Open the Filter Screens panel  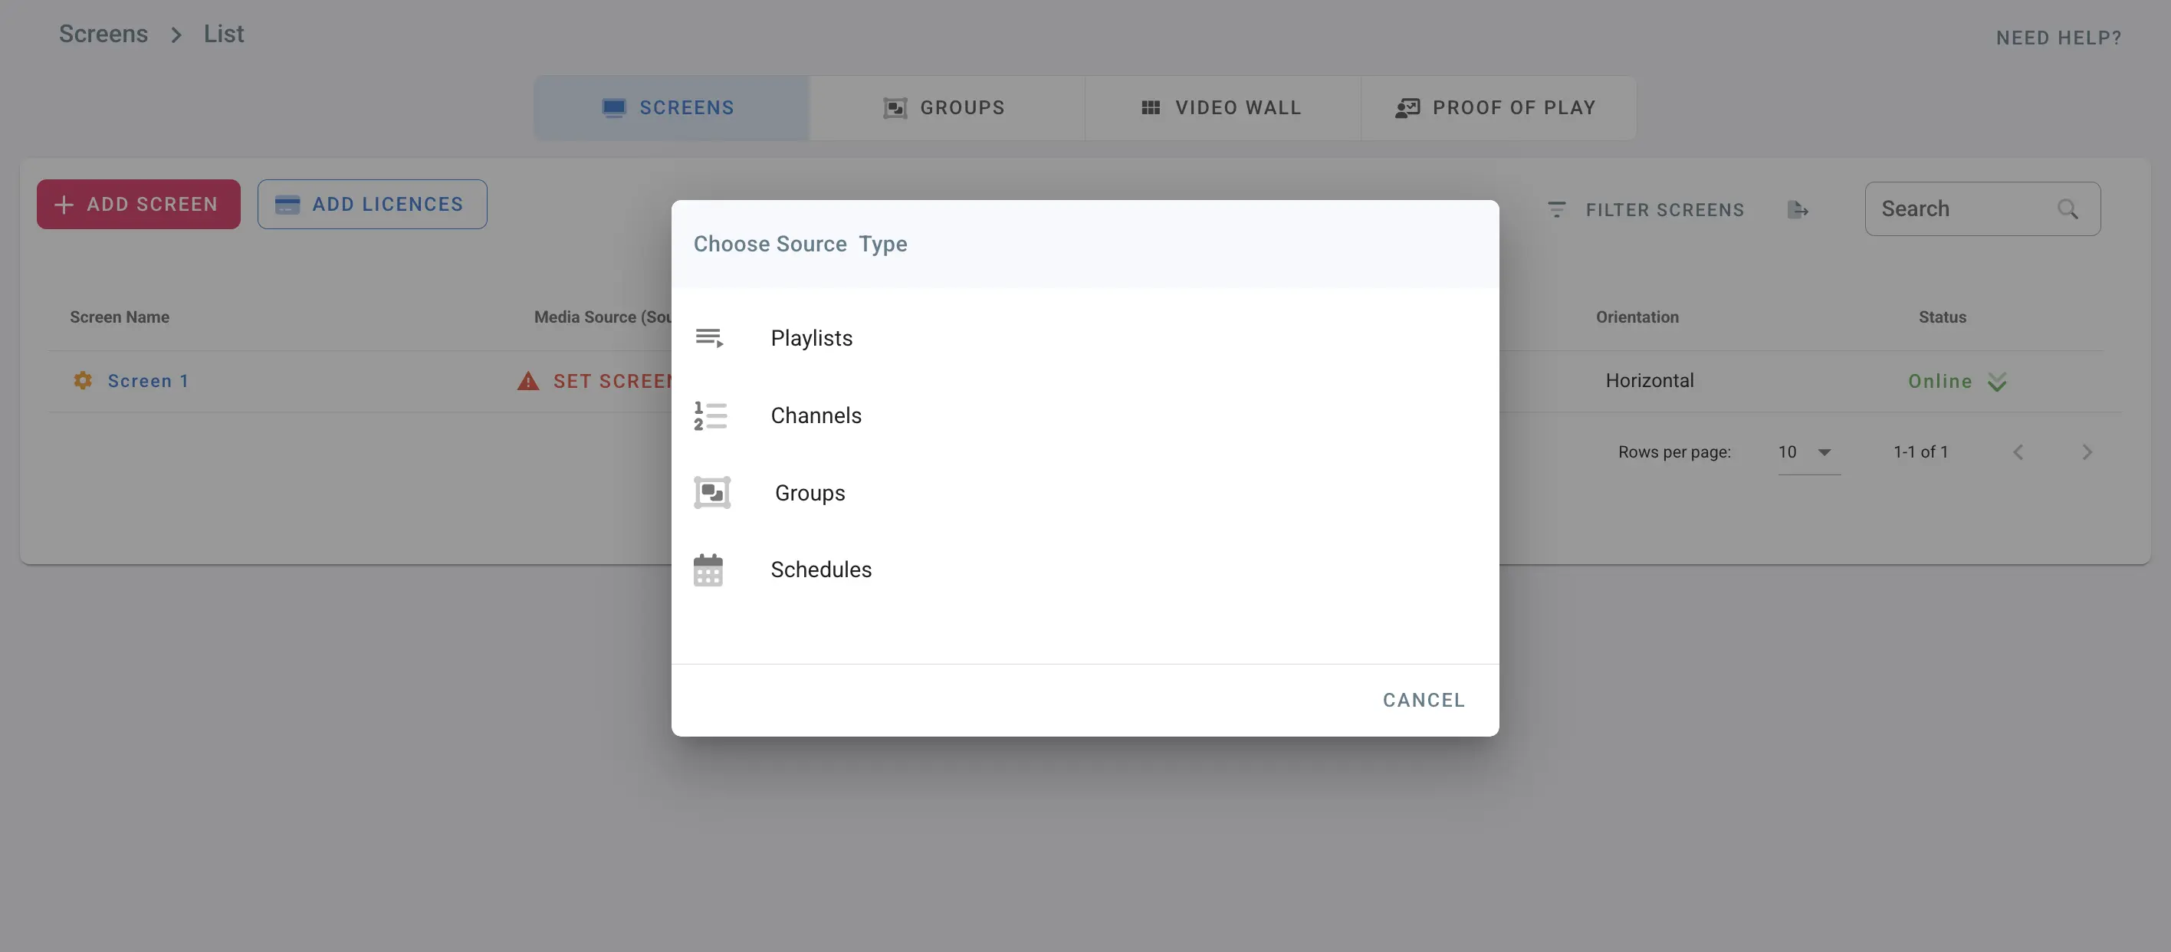click(1647, 209)
